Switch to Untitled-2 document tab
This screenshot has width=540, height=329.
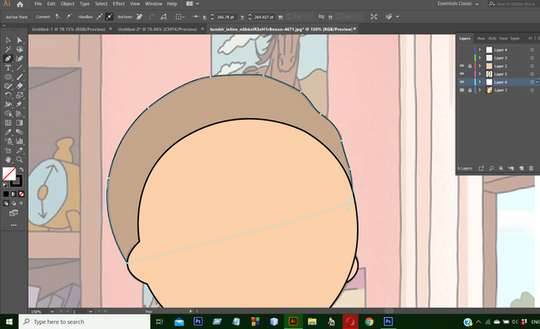(x=158, y=30)
